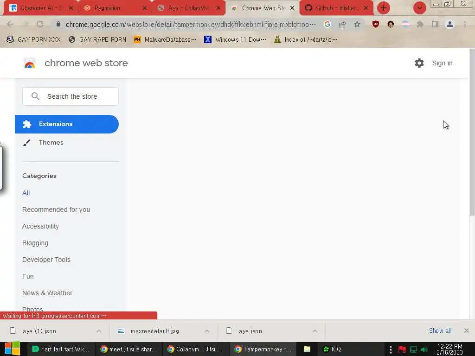Open the Chrome three-dot menu
The width and height of the screenshot is (475, 356).
[465, 24]
